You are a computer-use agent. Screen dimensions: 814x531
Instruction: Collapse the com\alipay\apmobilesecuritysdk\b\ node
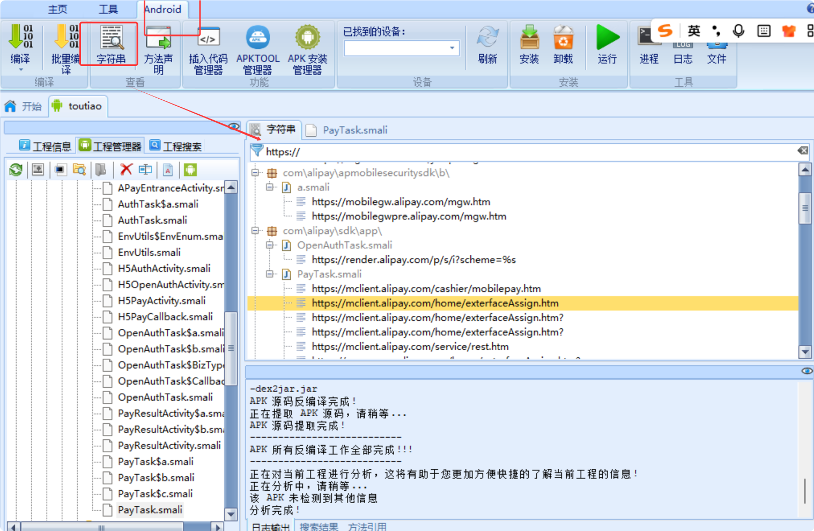(256, 173)
